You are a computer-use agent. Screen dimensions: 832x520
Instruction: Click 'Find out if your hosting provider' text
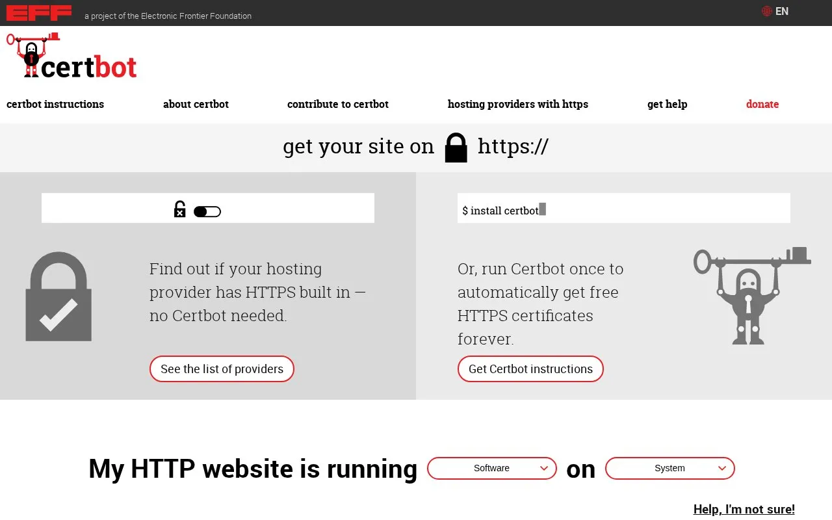pyautogui.click(x=257, y=292)
